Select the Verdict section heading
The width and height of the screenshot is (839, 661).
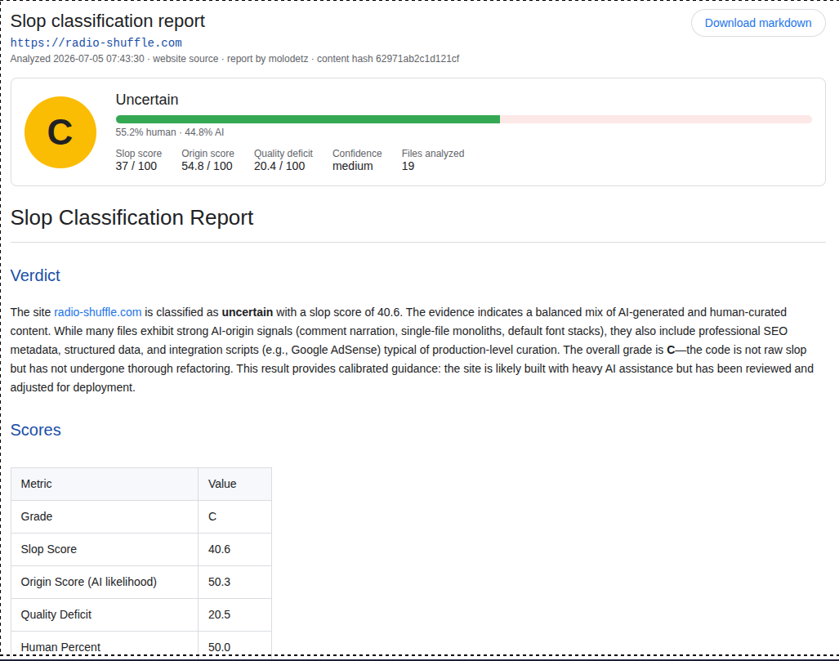35,275
